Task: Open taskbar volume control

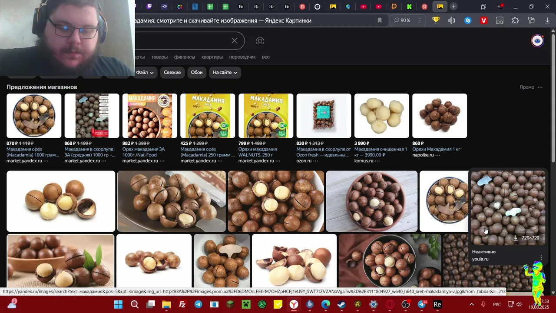Action: 519,304
